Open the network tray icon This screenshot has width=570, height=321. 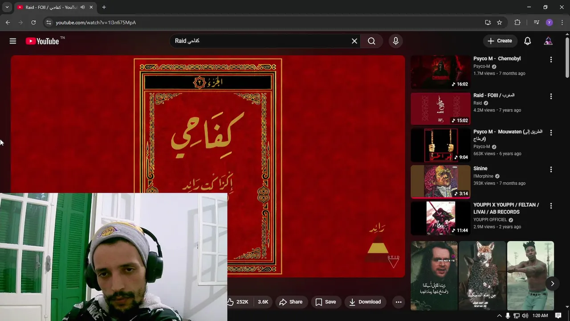(517, 316)
